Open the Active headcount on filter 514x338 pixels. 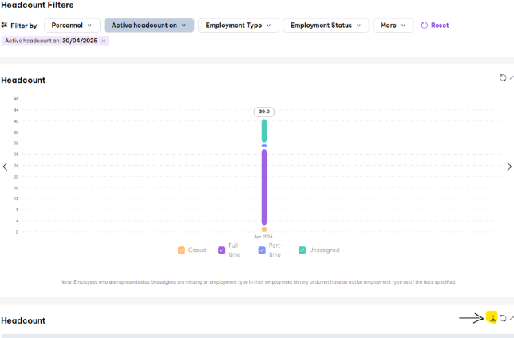pos(149,26)
